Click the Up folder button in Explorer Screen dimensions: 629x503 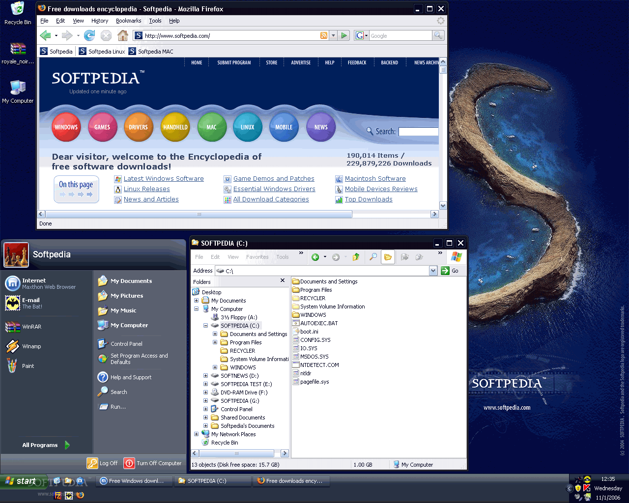click(356, 257)
